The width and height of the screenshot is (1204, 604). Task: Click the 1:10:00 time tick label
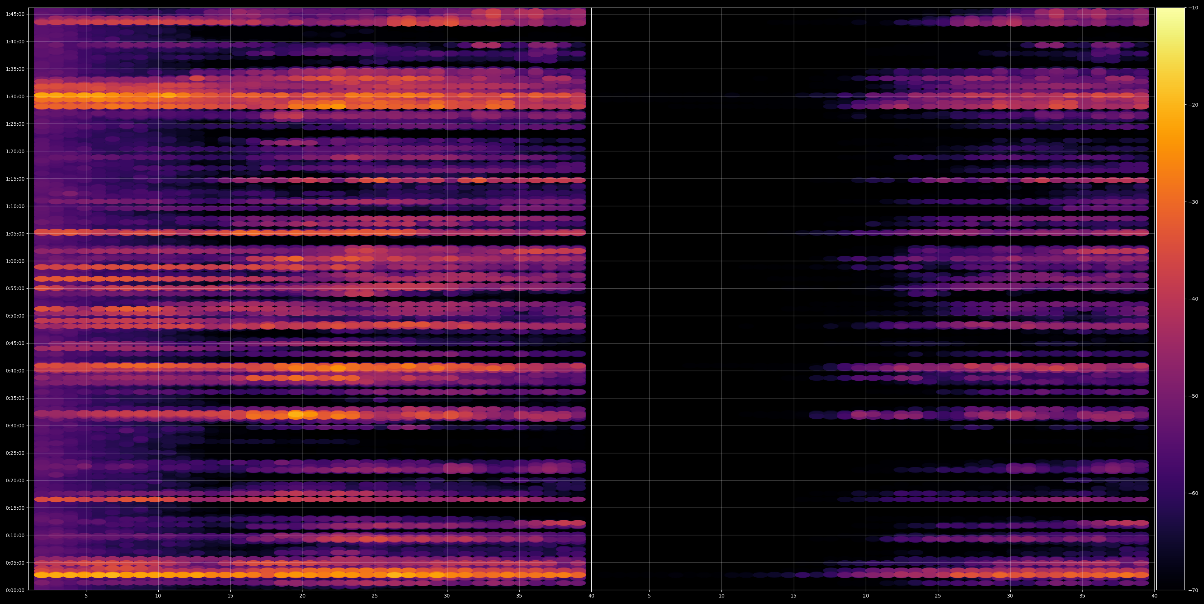(15, 206)
